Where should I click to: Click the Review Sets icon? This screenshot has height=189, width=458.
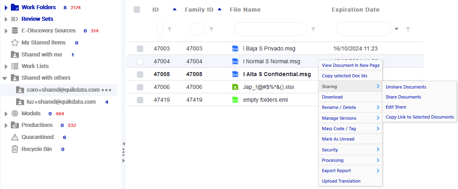[x=14, y=19]
